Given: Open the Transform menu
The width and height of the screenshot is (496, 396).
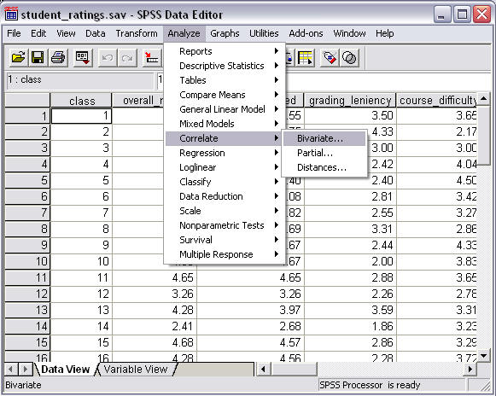Looking at the screenshot, I should point(137,33).
